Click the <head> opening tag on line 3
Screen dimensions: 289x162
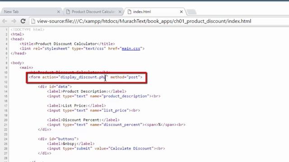pyautogui.click(x=17, y=39)
